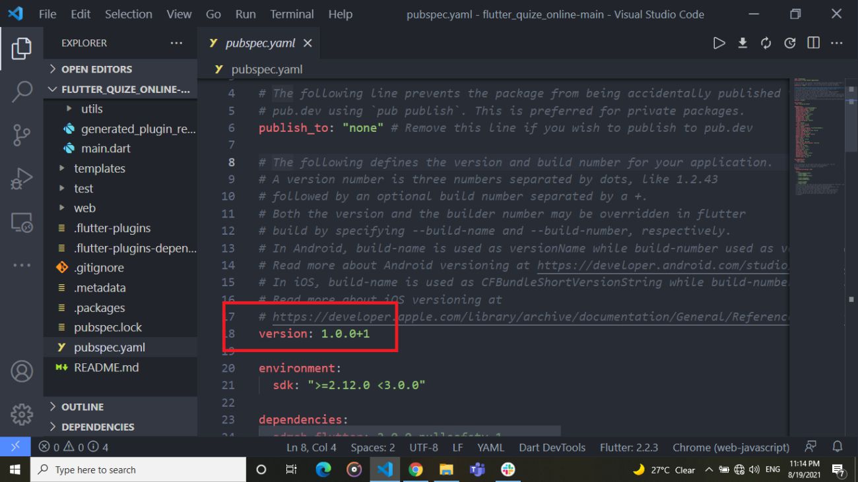Expand the OUTLINE panel

82,407
